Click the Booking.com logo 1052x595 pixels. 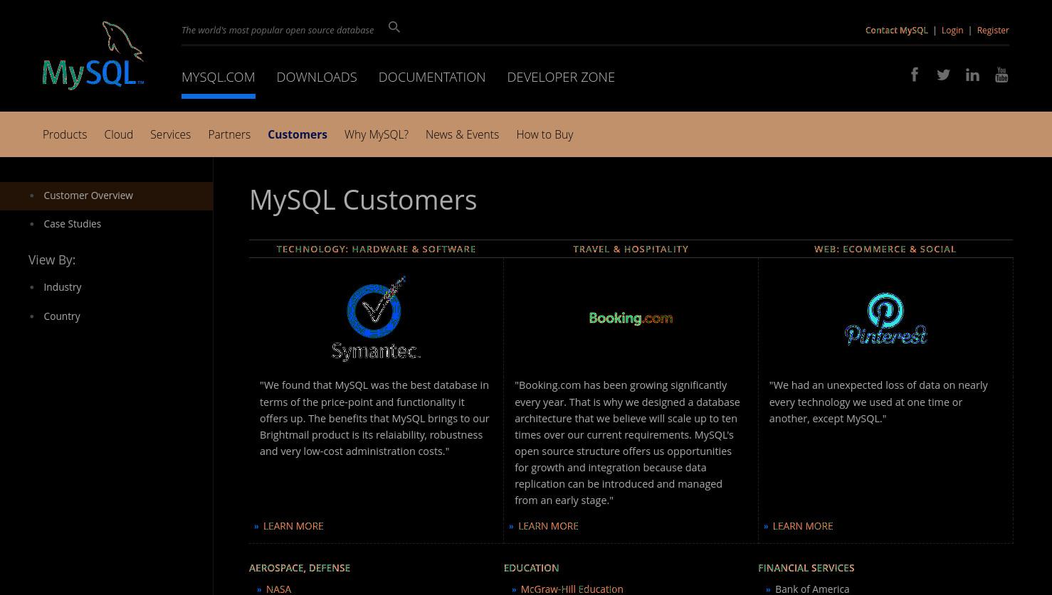[x=631, y=318]
